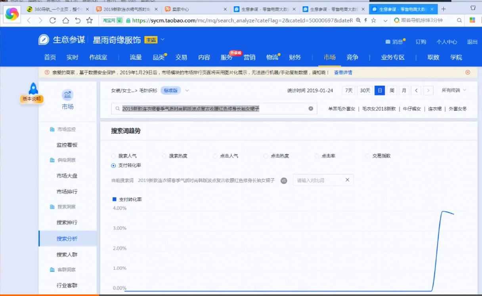
Task: Click the browser home icon
Action: [65, 20]
